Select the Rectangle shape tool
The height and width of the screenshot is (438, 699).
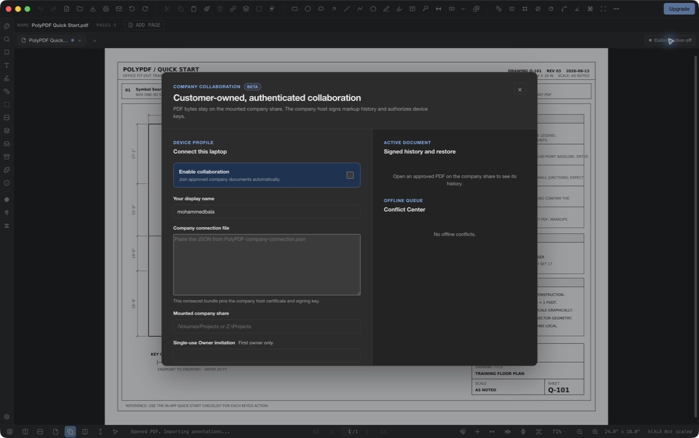295,9
